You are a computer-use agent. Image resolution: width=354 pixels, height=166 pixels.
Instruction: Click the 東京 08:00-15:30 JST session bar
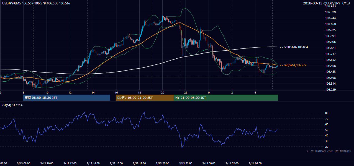(x=66, y=98)
